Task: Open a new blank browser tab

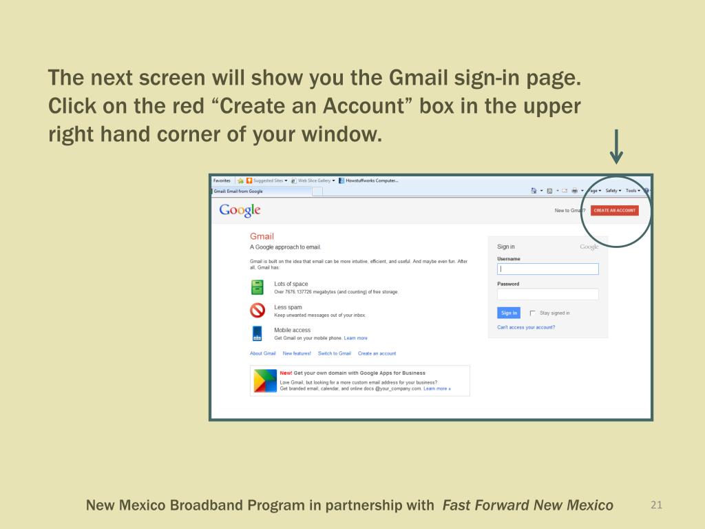Action: point(317,191)
